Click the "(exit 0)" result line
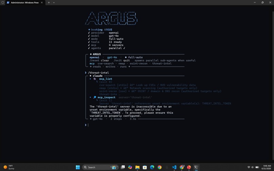The image size is (274, 171). point(105,82)
